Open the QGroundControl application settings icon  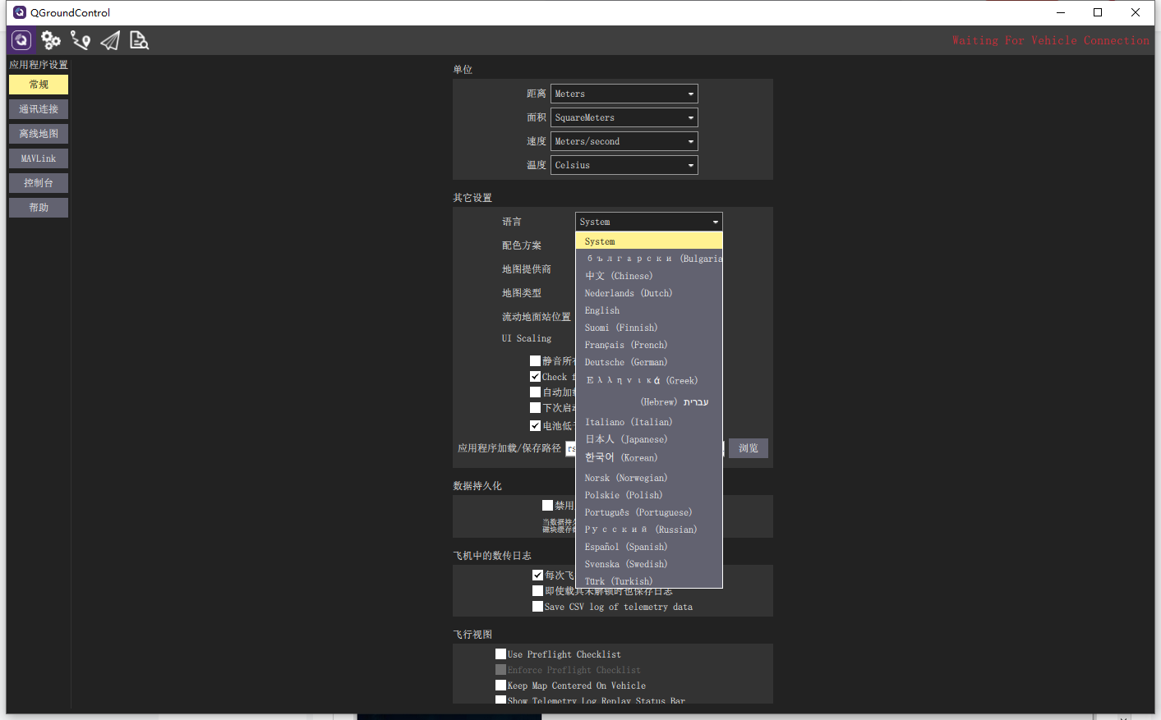21,40
